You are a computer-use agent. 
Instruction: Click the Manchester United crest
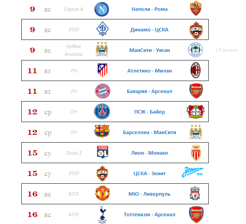pos(102,194)
